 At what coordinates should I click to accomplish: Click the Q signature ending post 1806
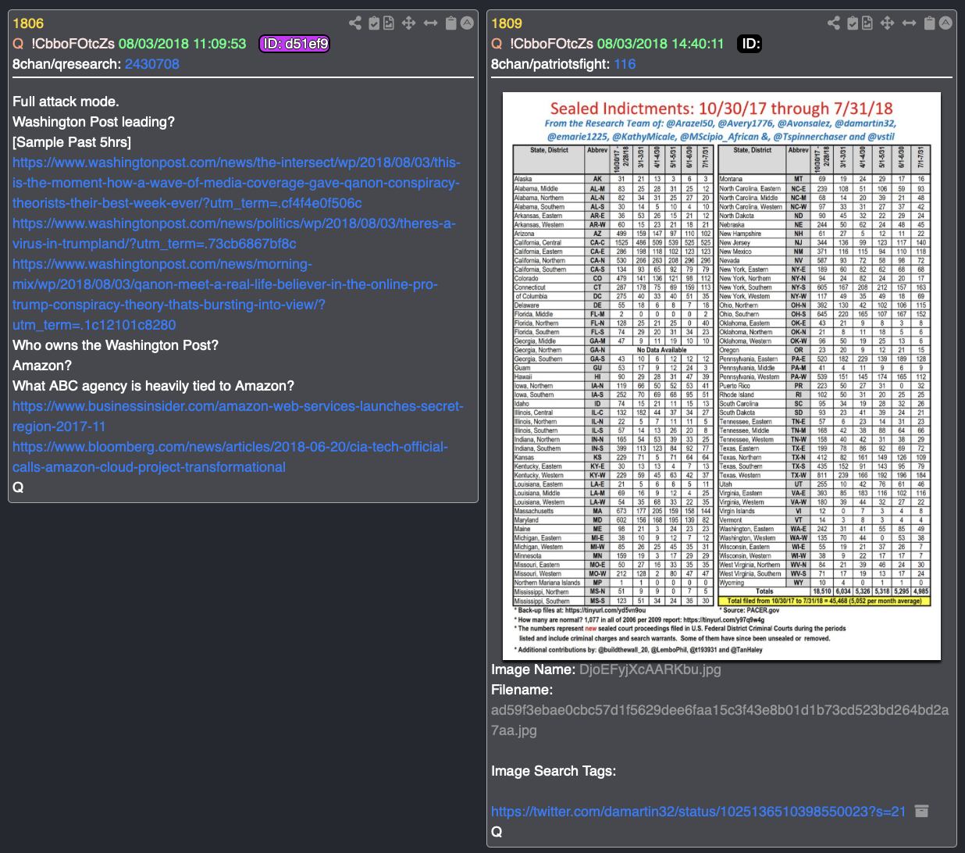[x=18, y=487]
